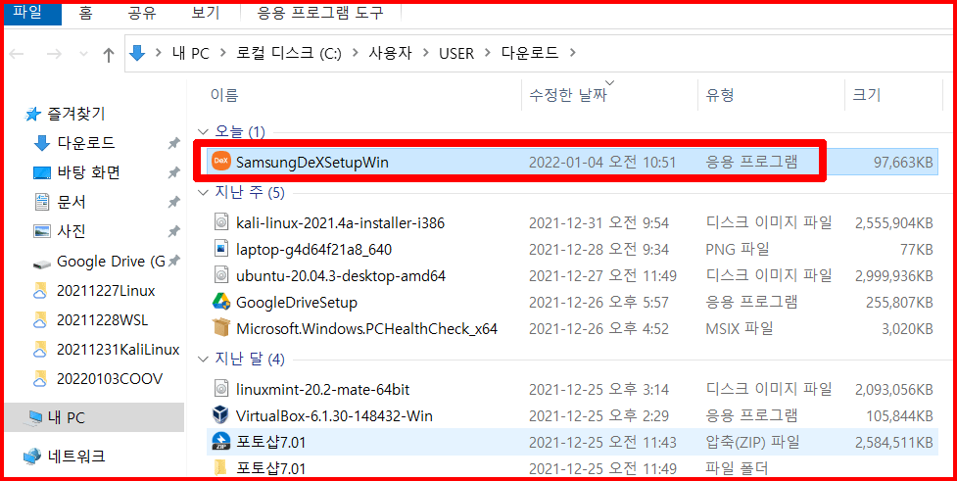Click the 즐겨찾기 star icon in sidebar
Viewport: 957px width, 481px height.
(x=31, y=114)
